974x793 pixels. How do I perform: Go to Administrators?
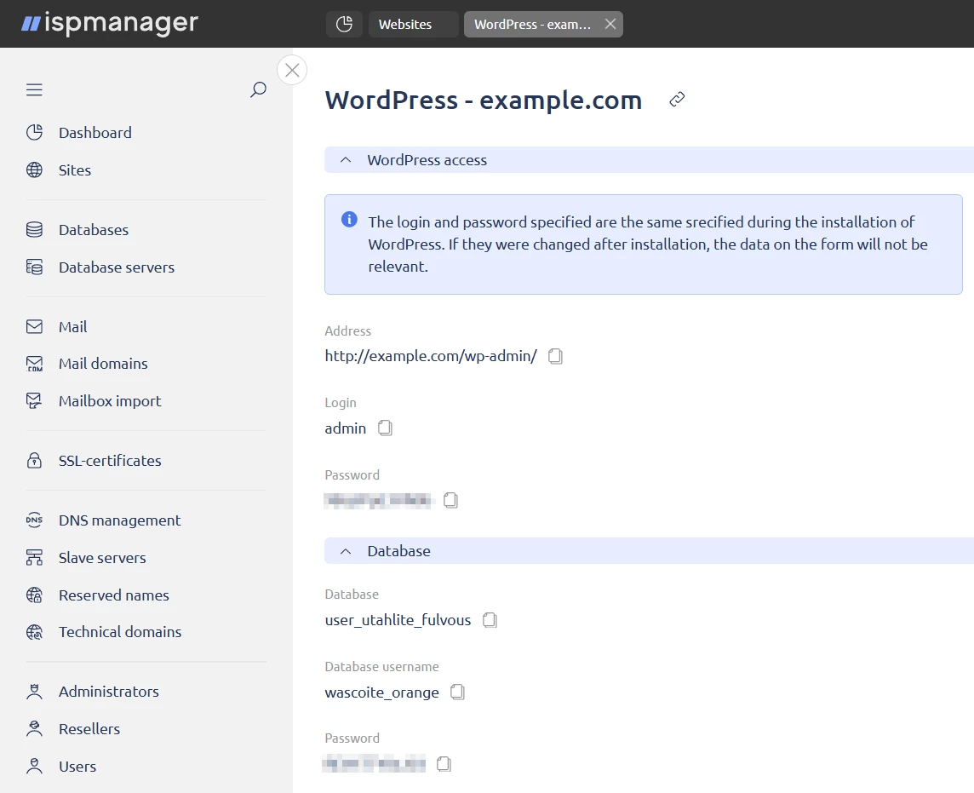click(109, 692)
